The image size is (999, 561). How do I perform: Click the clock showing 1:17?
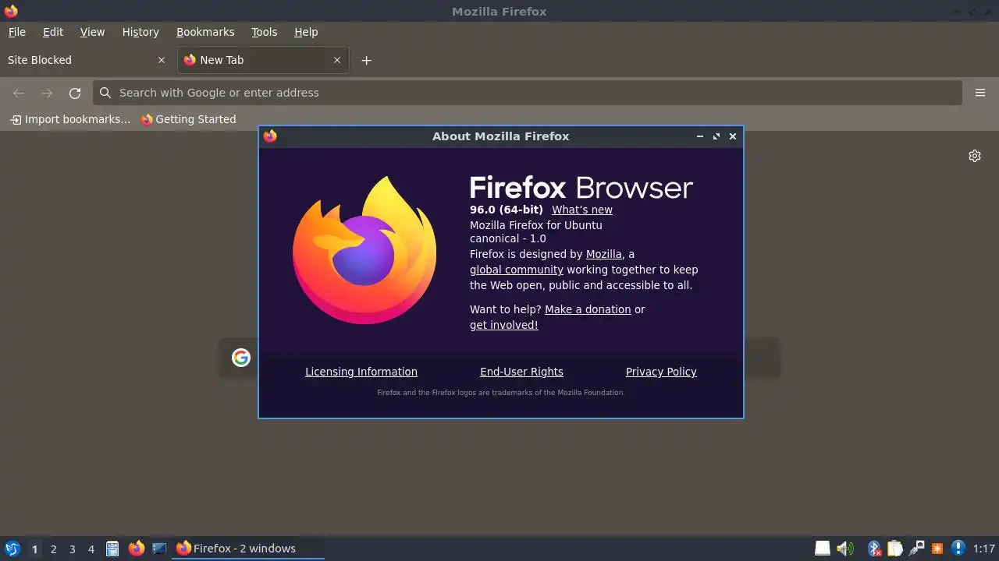[984, 549]
